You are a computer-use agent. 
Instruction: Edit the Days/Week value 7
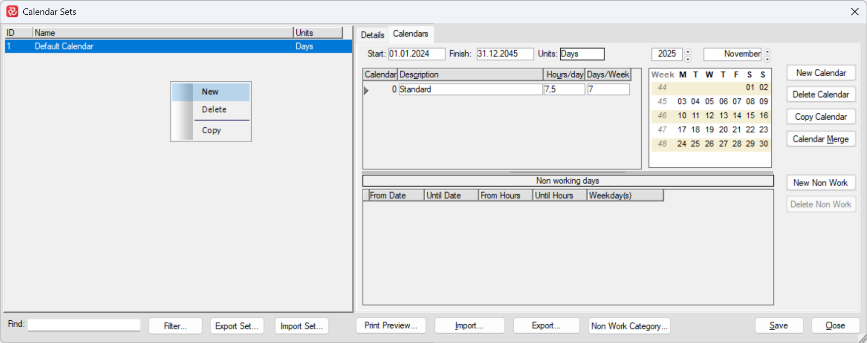coord(608,89)
